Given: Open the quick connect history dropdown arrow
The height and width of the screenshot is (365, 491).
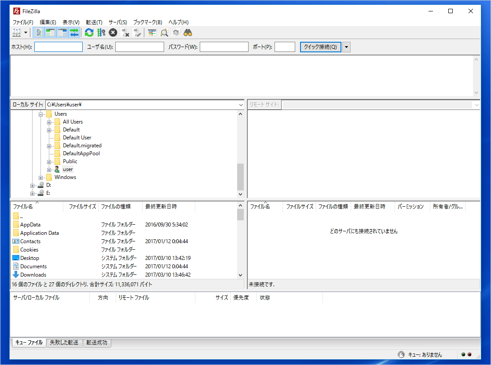Looking at the screenshot, I should 346,47.
